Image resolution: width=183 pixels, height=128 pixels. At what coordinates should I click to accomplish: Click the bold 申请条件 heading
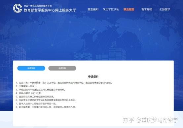(93, 77)
